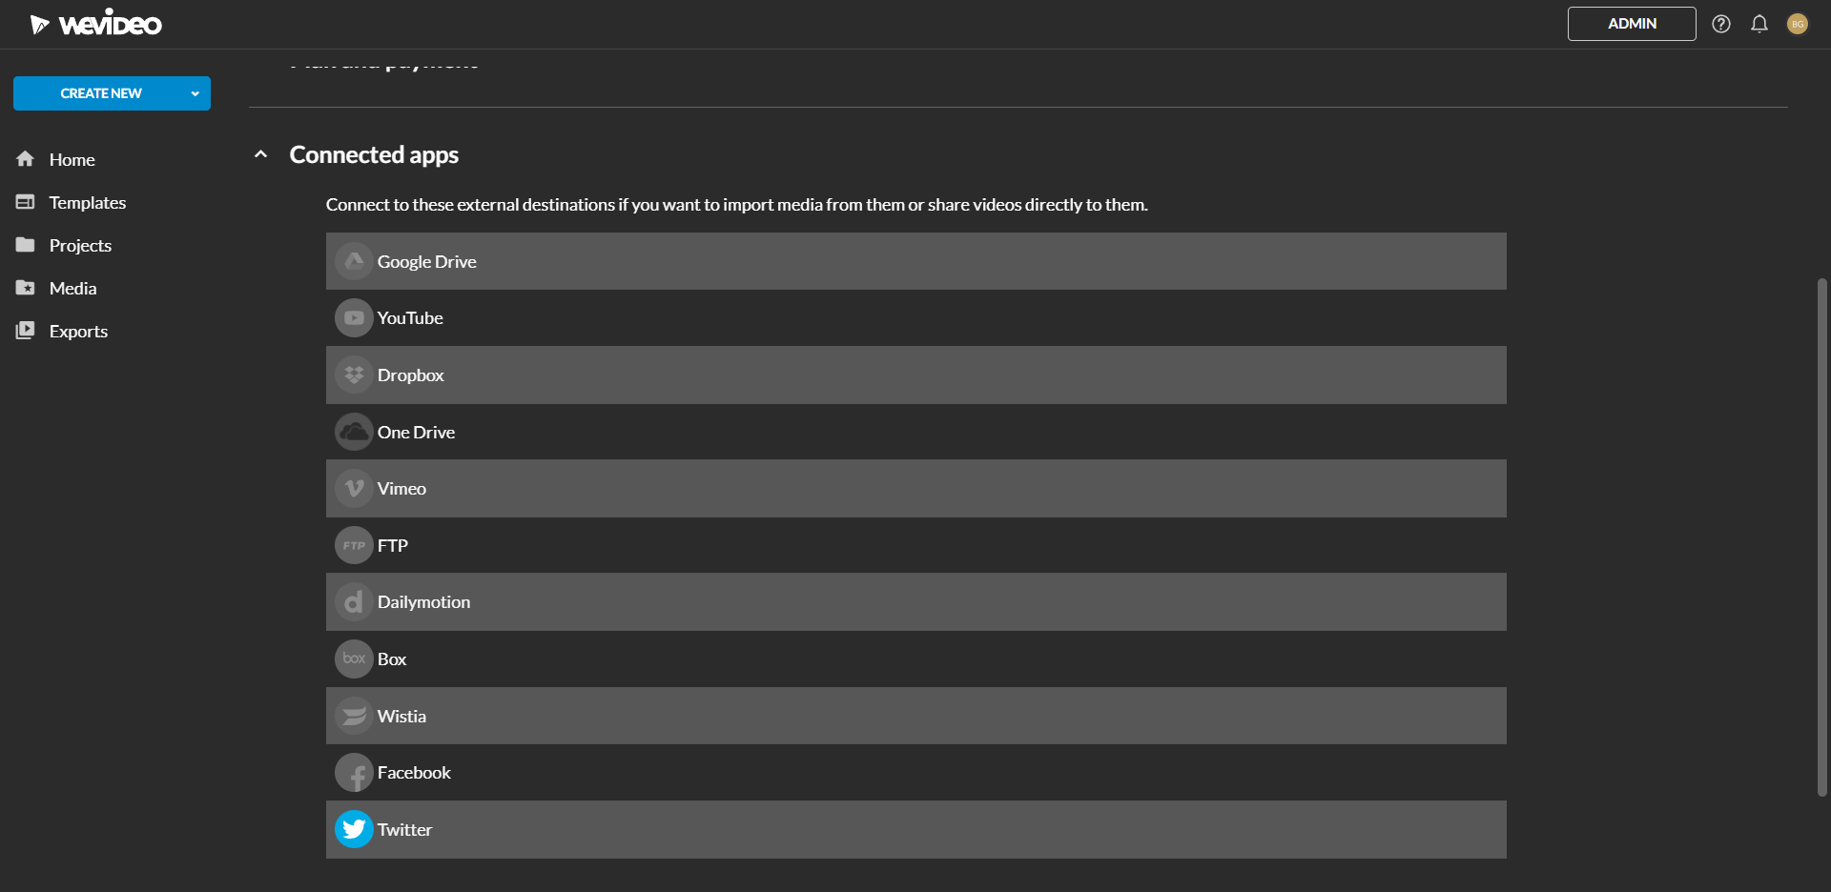This screenshot has height=892, width=1831.
Task: Go to the Exports page
Action: 78,331
